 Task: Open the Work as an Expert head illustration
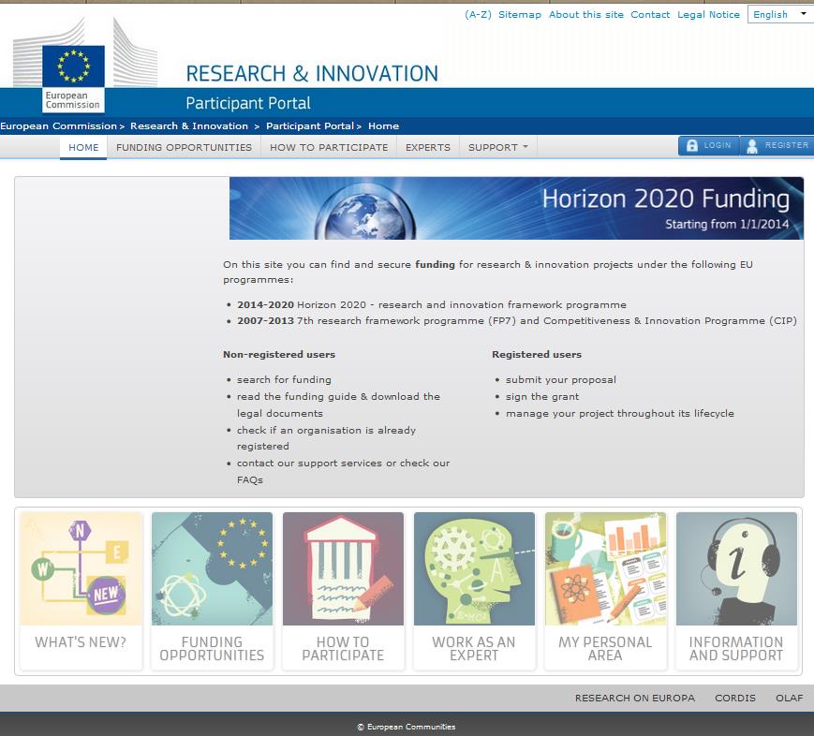coord(474,569)
